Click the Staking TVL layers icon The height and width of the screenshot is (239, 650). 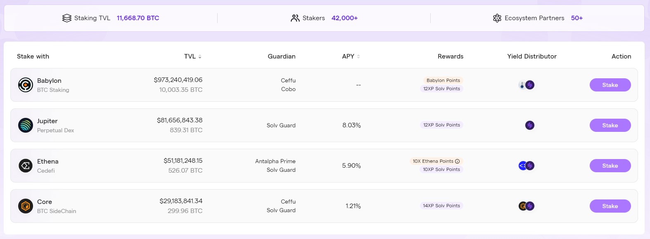pyautogui.click(x=67, y=18)
